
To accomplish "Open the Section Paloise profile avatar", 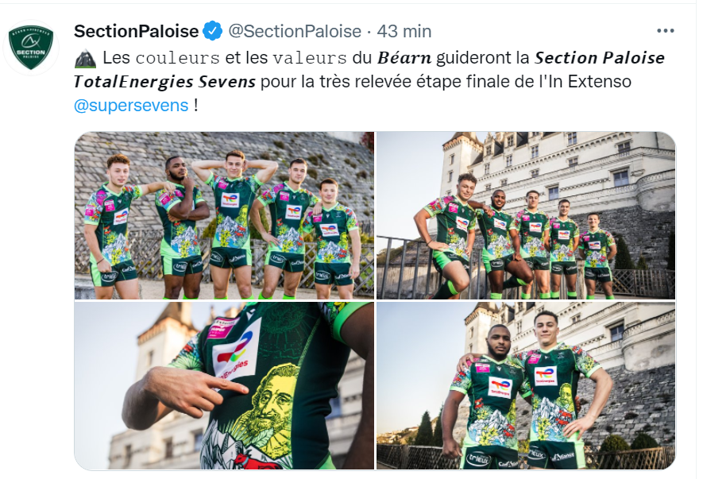I will pos(31,47).
